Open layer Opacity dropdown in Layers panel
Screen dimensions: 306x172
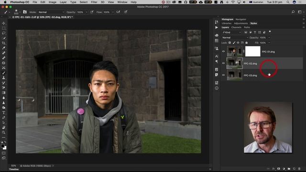click(x=269, y=37)
